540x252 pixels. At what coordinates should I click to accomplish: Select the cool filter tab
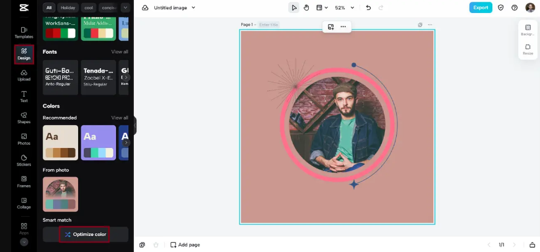coord(89,7)
